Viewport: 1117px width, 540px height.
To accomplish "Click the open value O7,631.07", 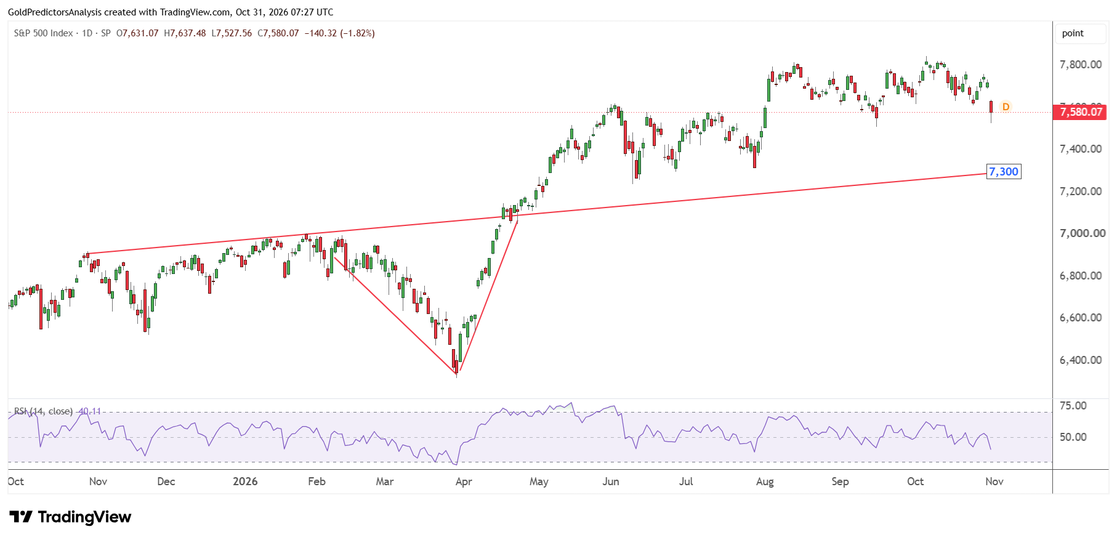I will [137, 33].
